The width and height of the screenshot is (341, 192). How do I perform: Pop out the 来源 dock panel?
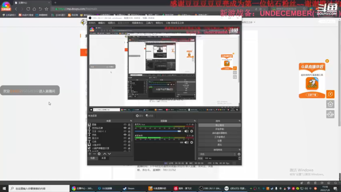click(131, 121)
